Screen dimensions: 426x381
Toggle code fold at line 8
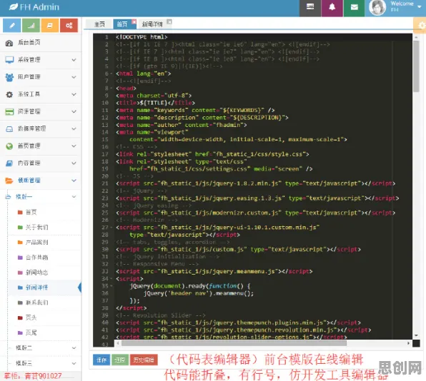coord(111,88)
